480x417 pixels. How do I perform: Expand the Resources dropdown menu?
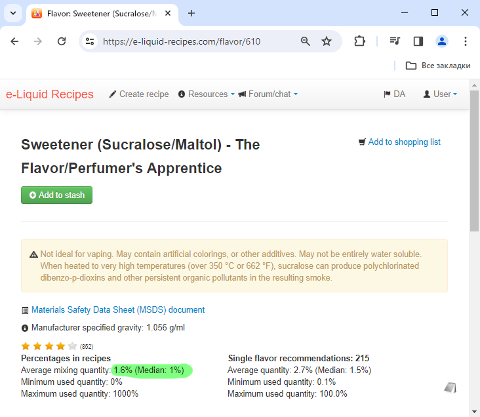click(207, 94)
